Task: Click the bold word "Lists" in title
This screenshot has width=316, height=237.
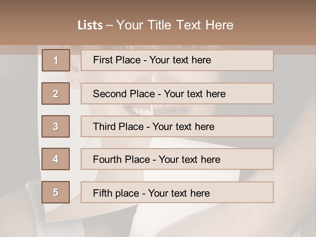Action: (90, 25)
